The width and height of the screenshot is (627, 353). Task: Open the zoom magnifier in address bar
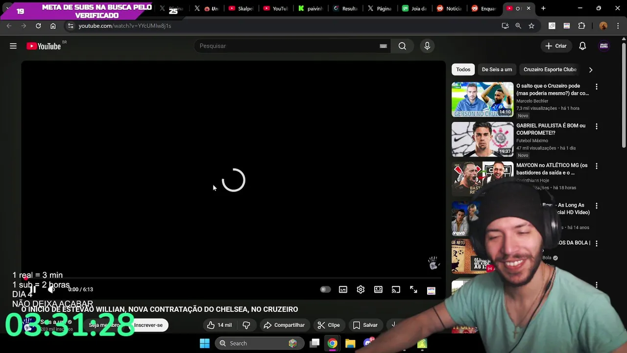pos(518,26)
